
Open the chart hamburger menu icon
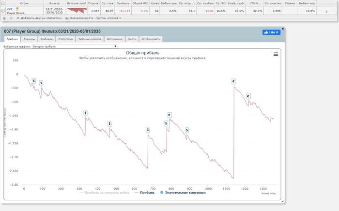tap(276, 54)
